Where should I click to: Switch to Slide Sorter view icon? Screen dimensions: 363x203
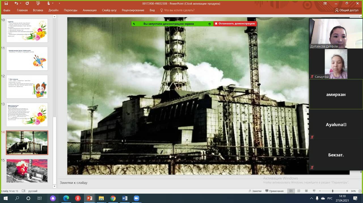click(x=299, y=191)
